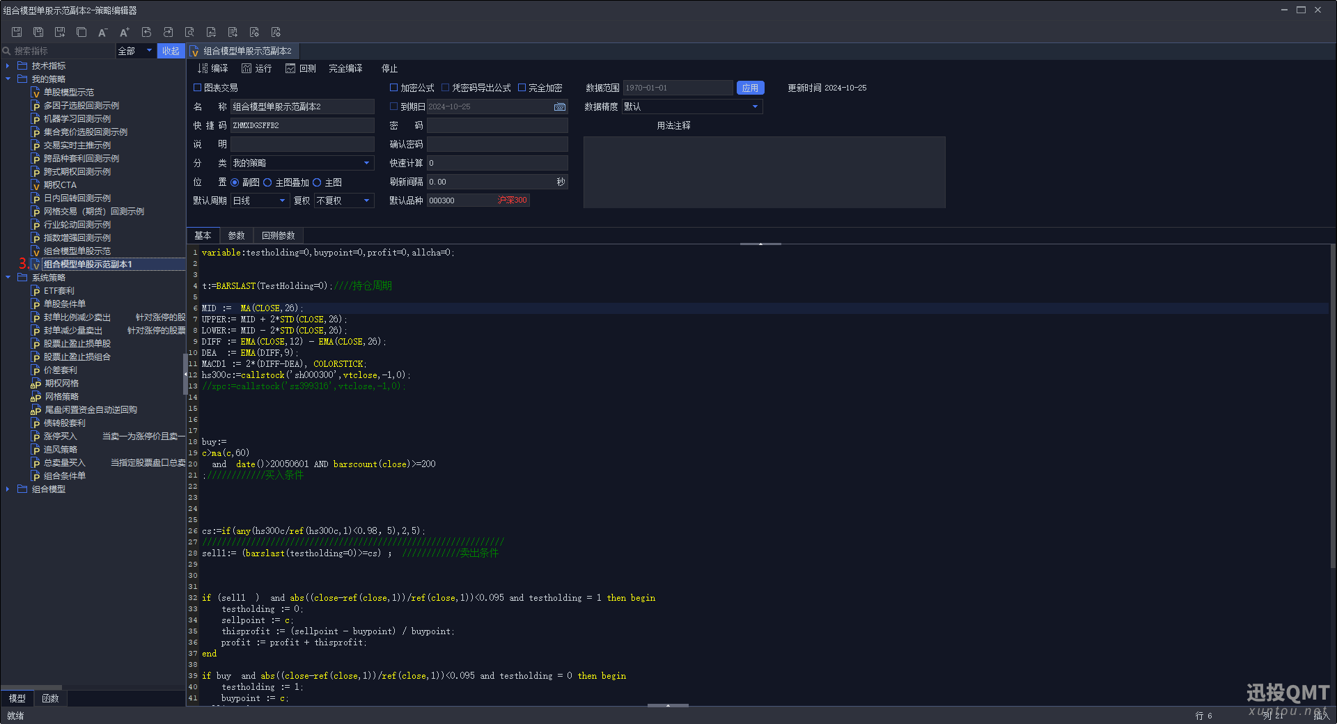The height and width of the screenshot is (724, 1337).
Task: Click the find/search document icon
Action: point(189,32)
